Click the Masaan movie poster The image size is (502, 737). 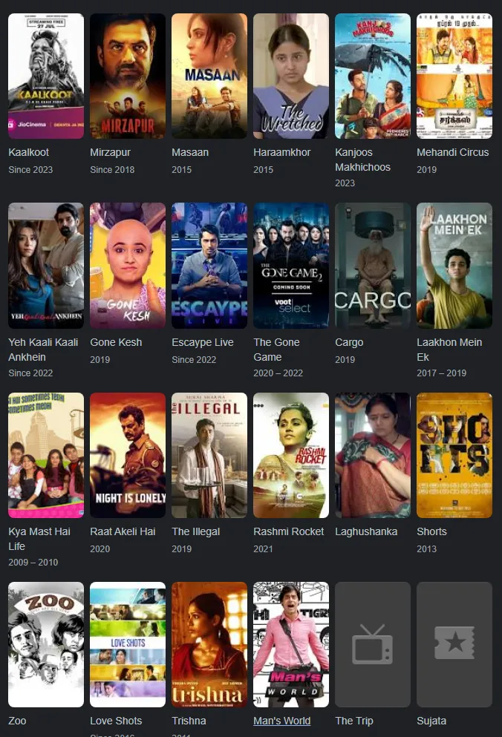click(209, 76)
